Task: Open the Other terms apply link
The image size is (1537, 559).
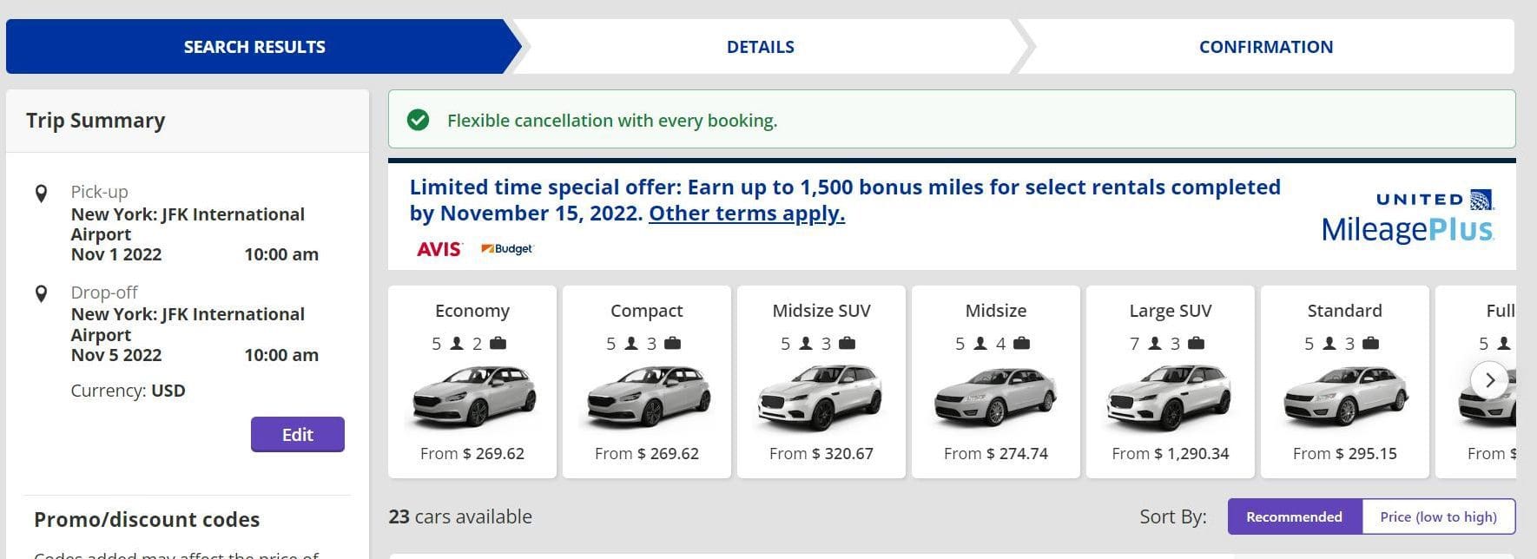Action: (x=746, y=214)
